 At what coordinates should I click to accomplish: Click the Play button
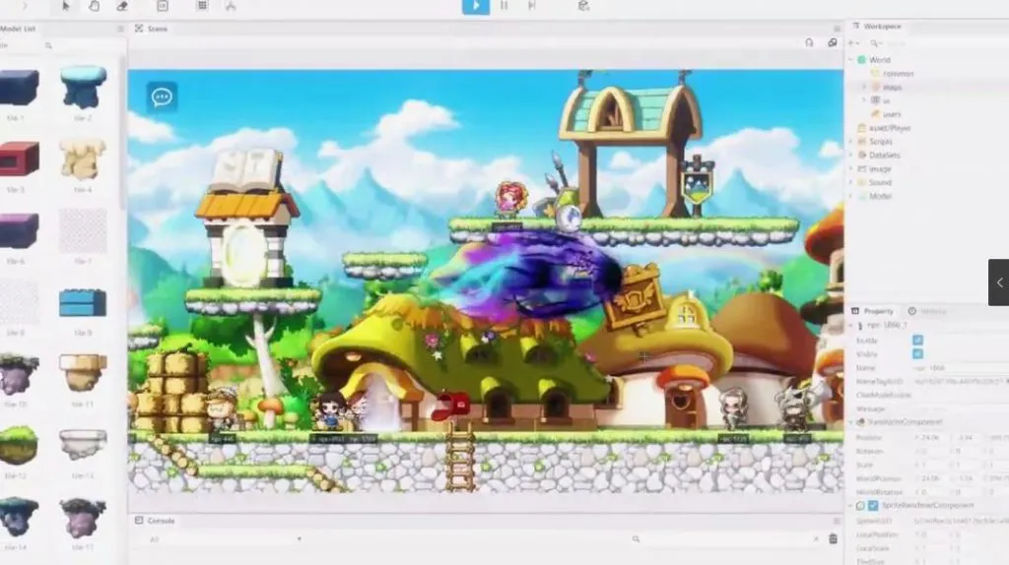pyautogui.click(x=476, y=6)
